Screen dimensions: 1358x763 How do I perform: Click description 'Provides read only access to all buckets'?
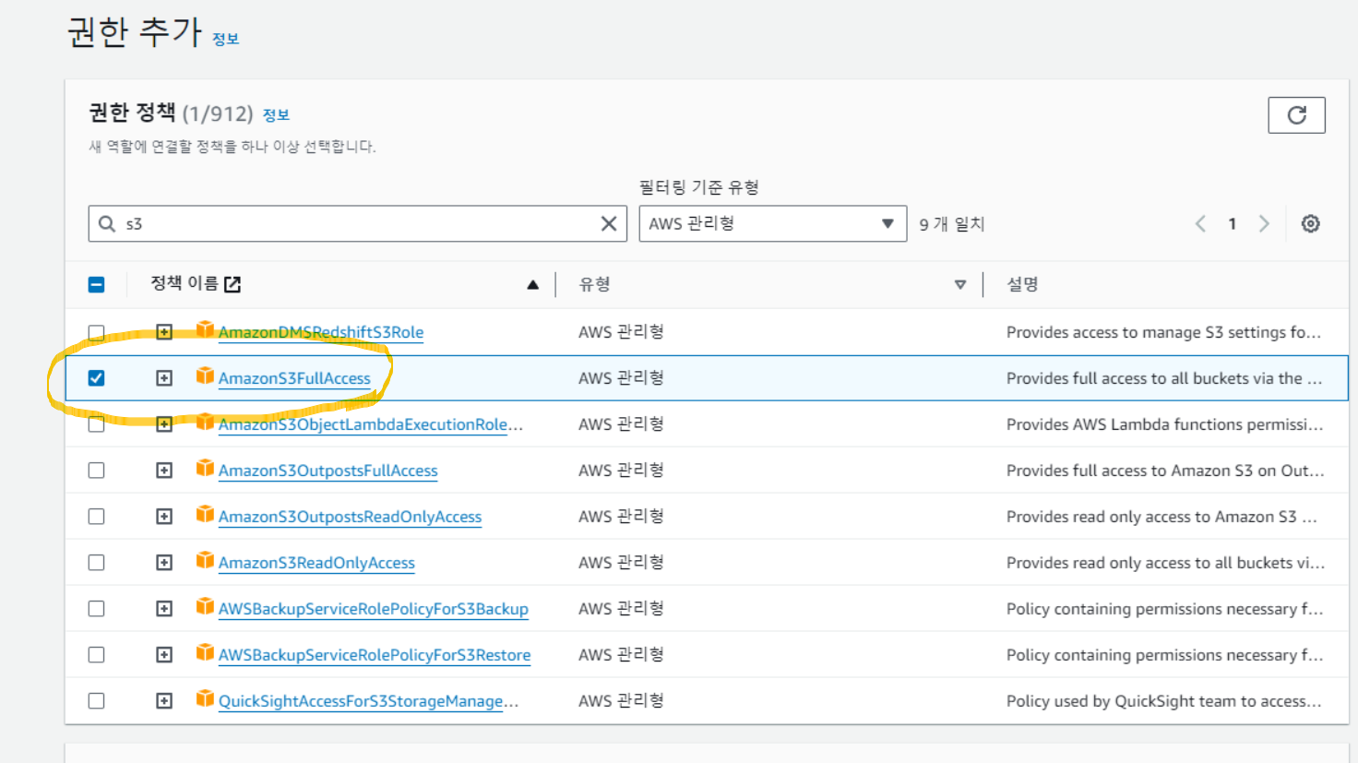1165,563
